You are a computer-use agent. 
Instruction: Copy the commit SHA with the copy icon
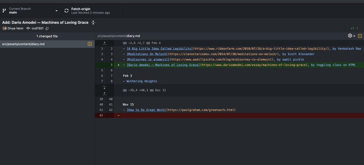click(47, 28)
